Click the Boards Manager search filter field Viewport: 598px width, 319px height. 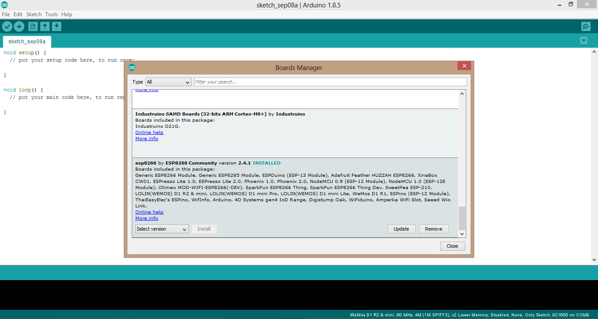[329, 82]
